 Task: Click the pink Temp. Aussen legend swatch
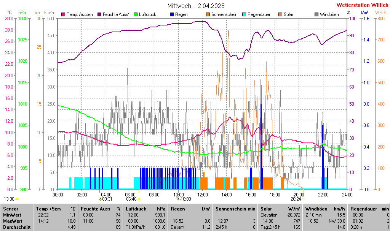[x=63, y=14]
